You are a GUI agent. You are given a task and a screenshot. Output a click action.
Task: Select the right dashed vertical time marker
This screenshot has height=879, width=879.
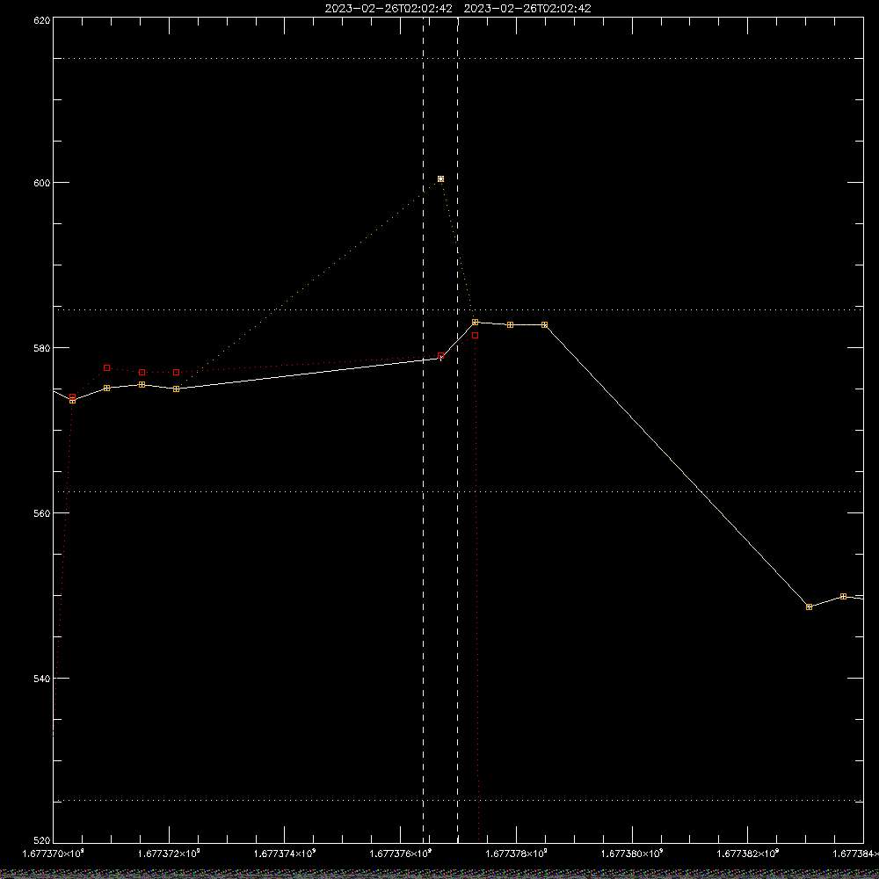(457, 429)
